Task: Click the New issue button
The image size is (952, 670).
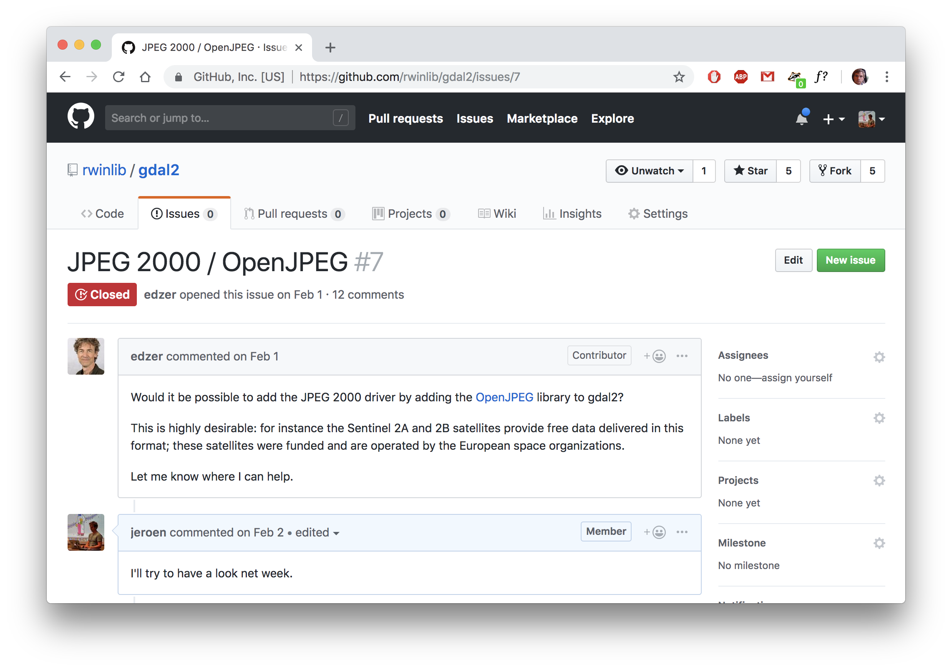Action: point(851,260)
